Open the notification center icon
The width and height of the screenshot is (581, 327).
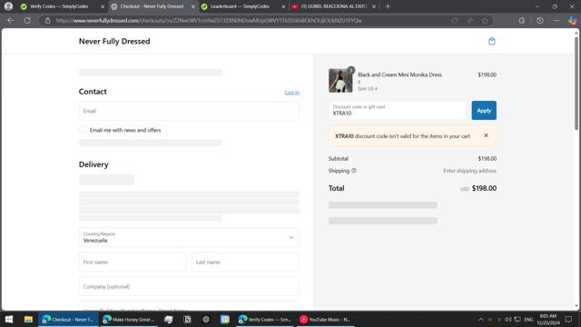[568, 319]
